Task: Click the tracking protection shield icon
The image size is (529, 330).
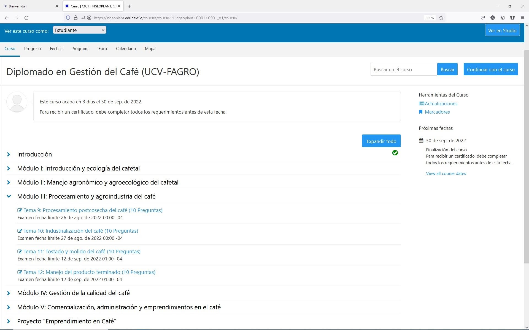Action: 68,18
